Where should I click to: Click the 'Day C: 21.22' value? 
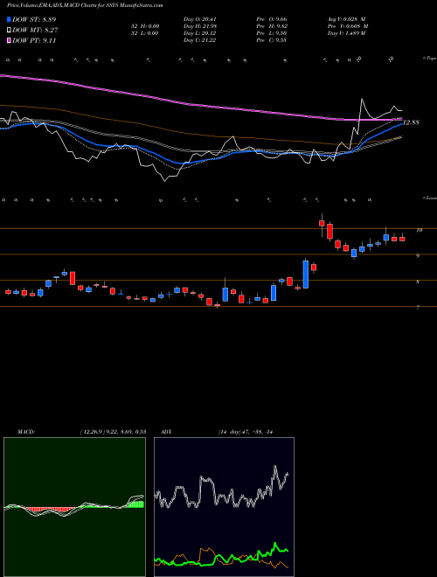pos(200,40)
